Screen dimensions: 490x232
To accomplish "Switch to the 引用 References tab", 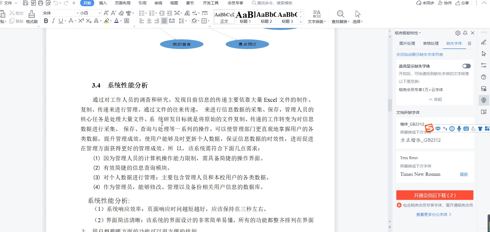I will pos(142,3).
